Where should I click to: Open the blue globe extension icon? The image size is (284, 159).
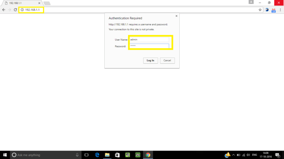(x=267, y=10)
